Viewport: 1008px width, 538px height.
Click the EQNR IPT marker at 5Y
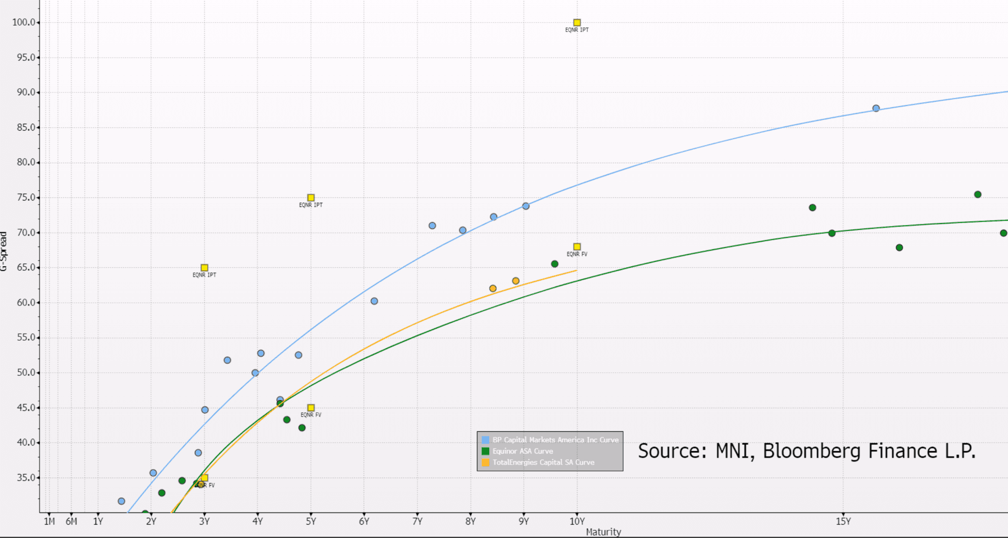tap(311, 198)
